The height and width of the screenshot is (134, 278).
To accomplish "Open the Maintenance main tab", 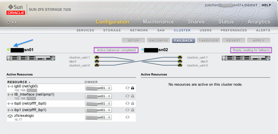I will tap(158, 22).
